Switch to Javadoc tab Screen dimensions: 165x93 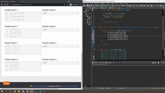coord(102,63)
